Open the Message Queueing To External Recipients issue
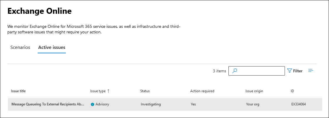 48,104
